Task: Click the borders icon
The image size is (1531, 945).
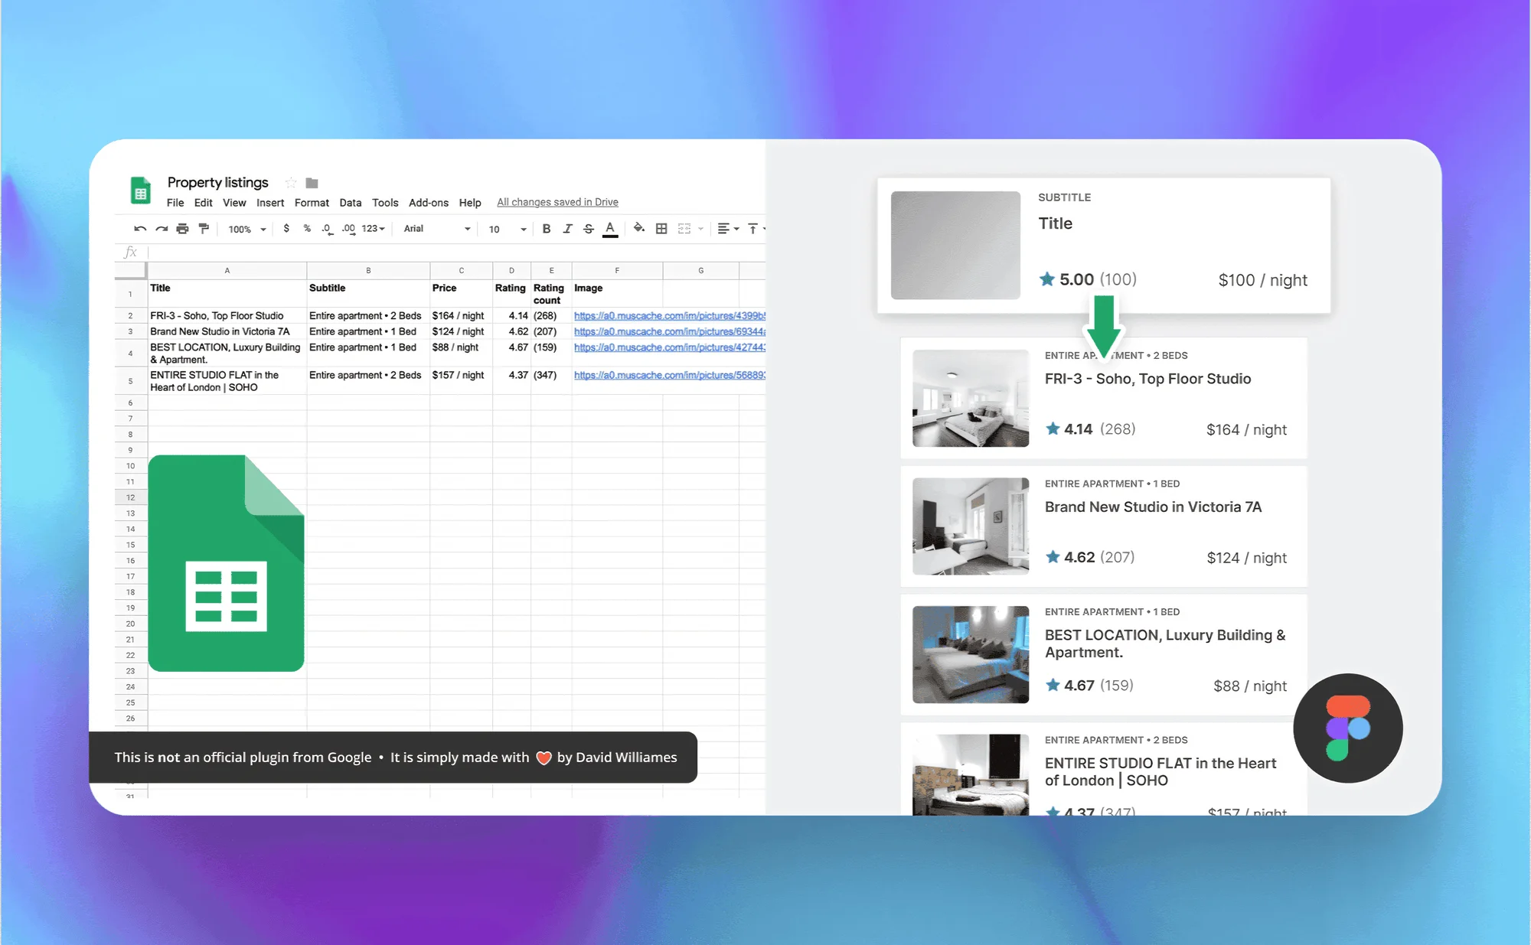Action: click(661, 229)
